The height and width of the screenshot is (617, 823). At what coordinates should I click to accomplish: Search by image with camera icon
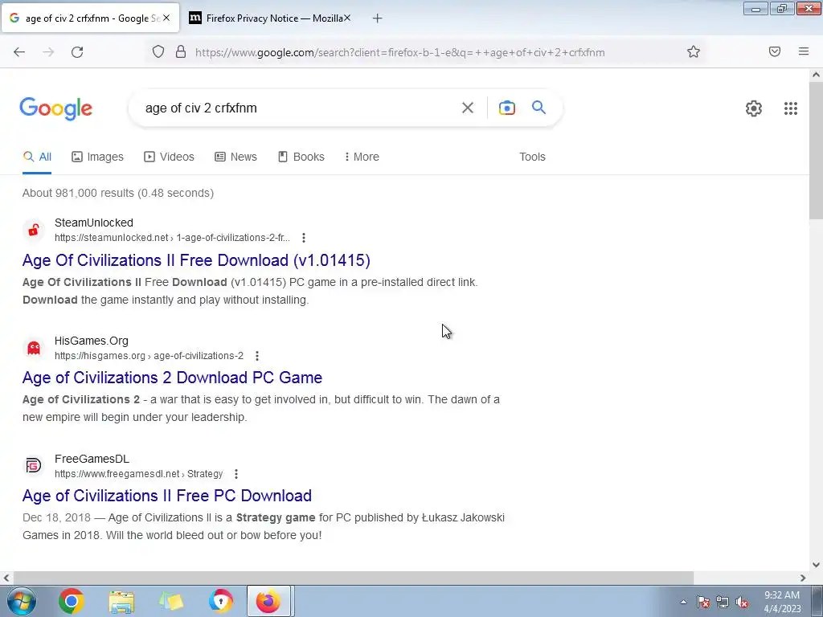click(x=506, y=108)
